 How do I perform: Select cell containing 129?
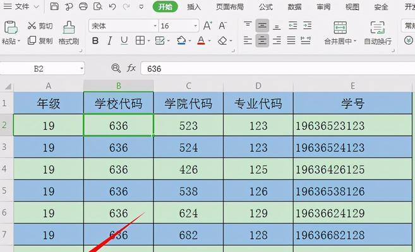tap(258, 213)
